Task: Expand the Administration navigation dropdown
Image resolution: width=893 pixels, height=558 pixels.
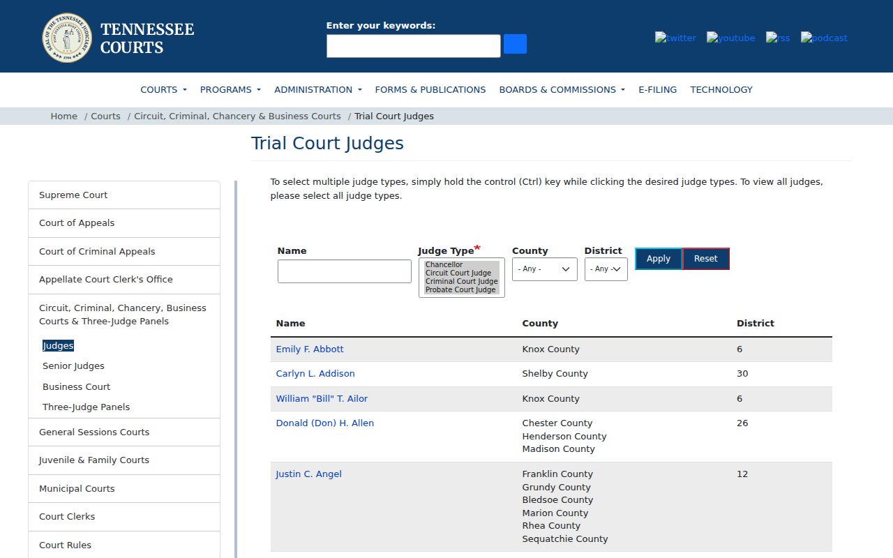Action: tap(318, 89)
